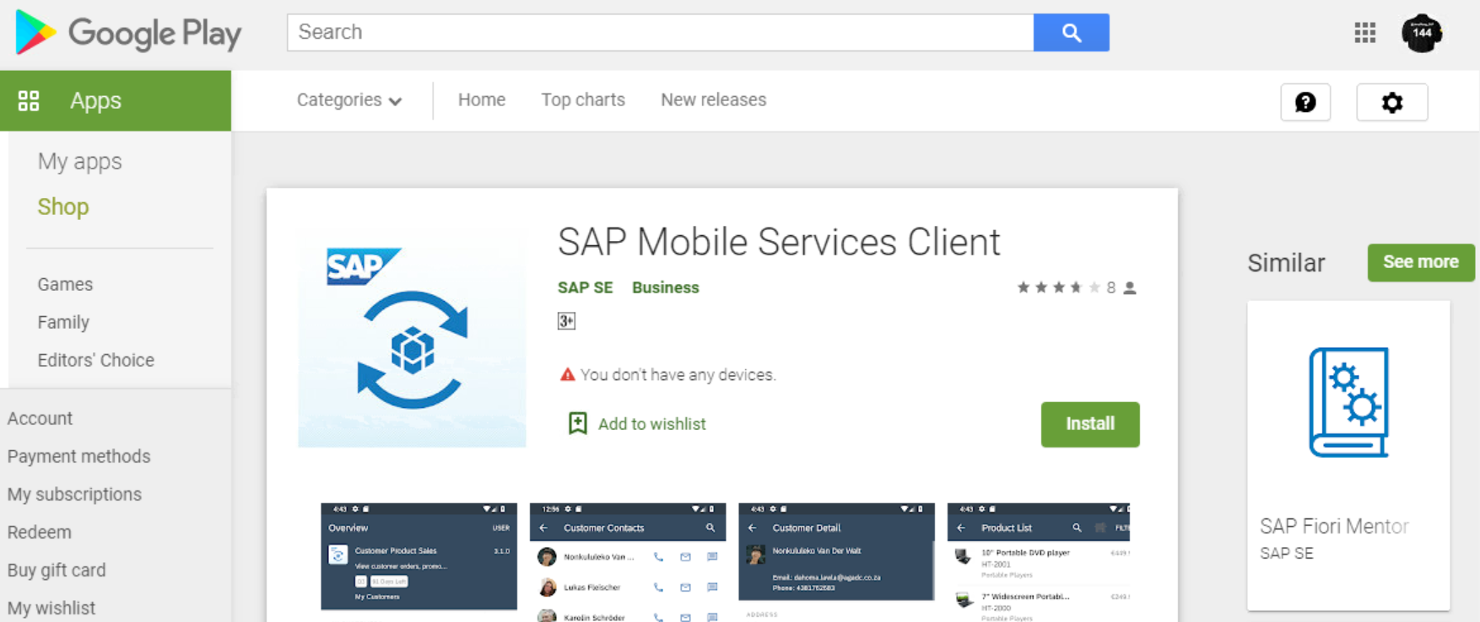The width and height of the screenshot is (1480, 622).
Task: Open the SAP SE developer link
Action: (x=586, y=287)
